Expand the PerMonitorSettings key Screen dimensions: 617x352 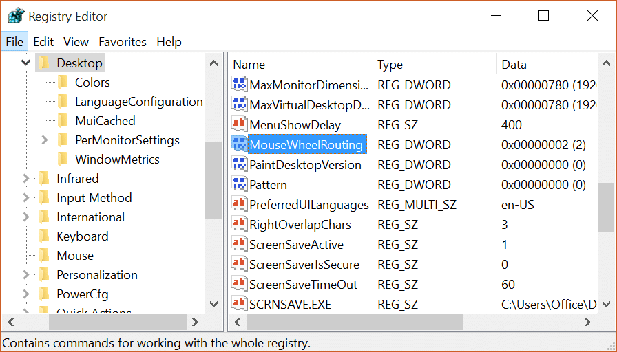(x=45, y=140)
